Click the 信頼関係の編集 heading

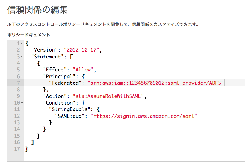coord(37,10)
